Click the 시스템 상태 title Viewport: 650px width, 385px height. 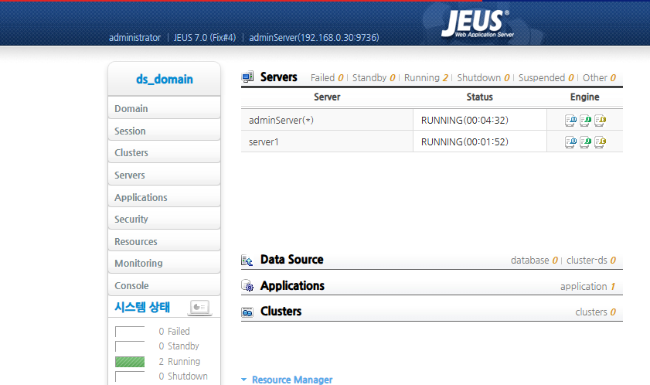point(142,308)
